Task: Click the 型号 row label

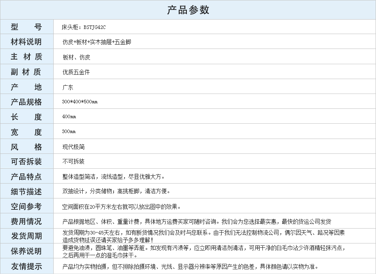Action: 26,27
